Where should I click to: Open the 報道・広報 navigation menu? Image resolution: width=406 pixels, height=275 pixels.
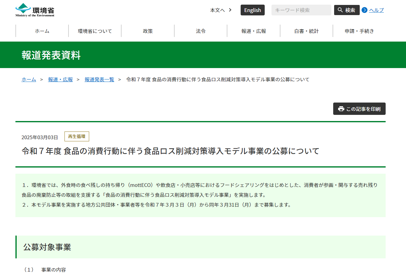pyautogui.click(x=254, y=31)
